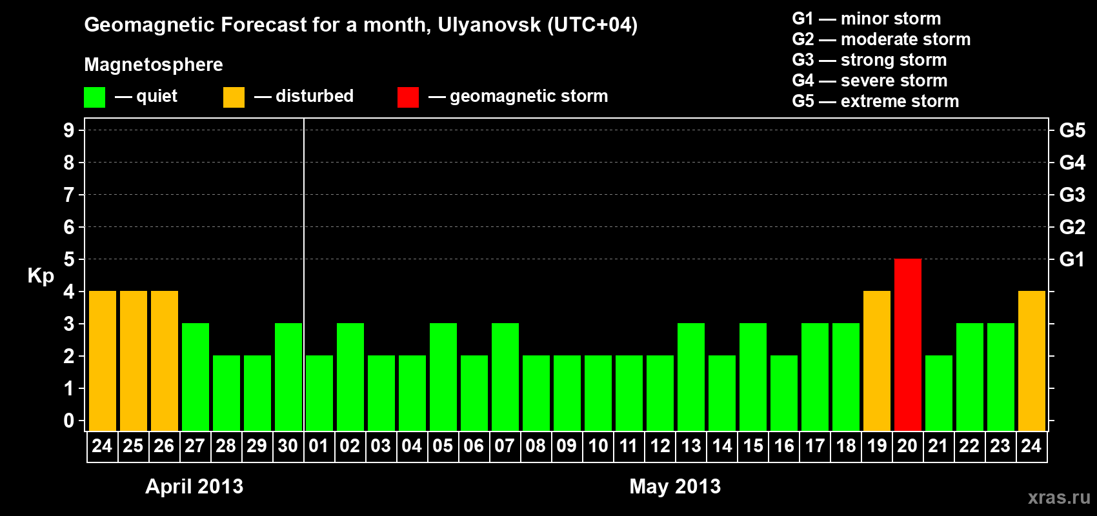Select the green bar for April 30
Viewport: 1097px width, 516px height.
[288, 377]
